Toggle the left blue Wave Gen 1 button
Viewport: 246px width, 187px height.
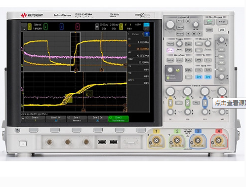click(199, 77)
